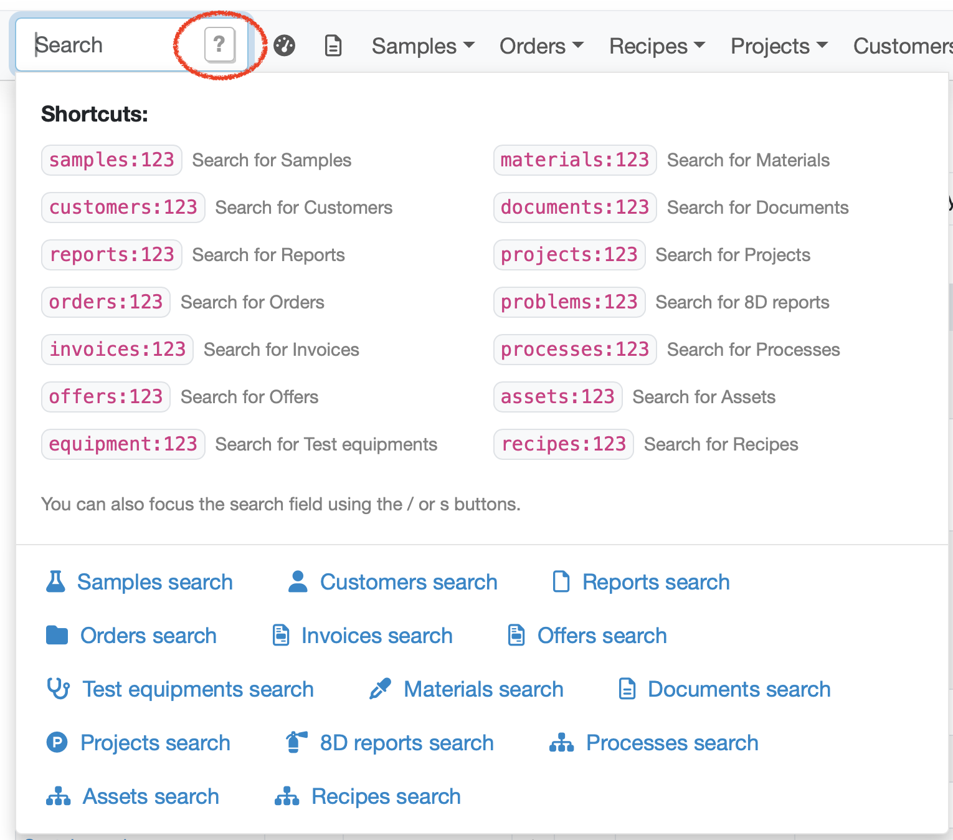Click the question mark help button
Screen dimensions: 953x840
[219, 45]
